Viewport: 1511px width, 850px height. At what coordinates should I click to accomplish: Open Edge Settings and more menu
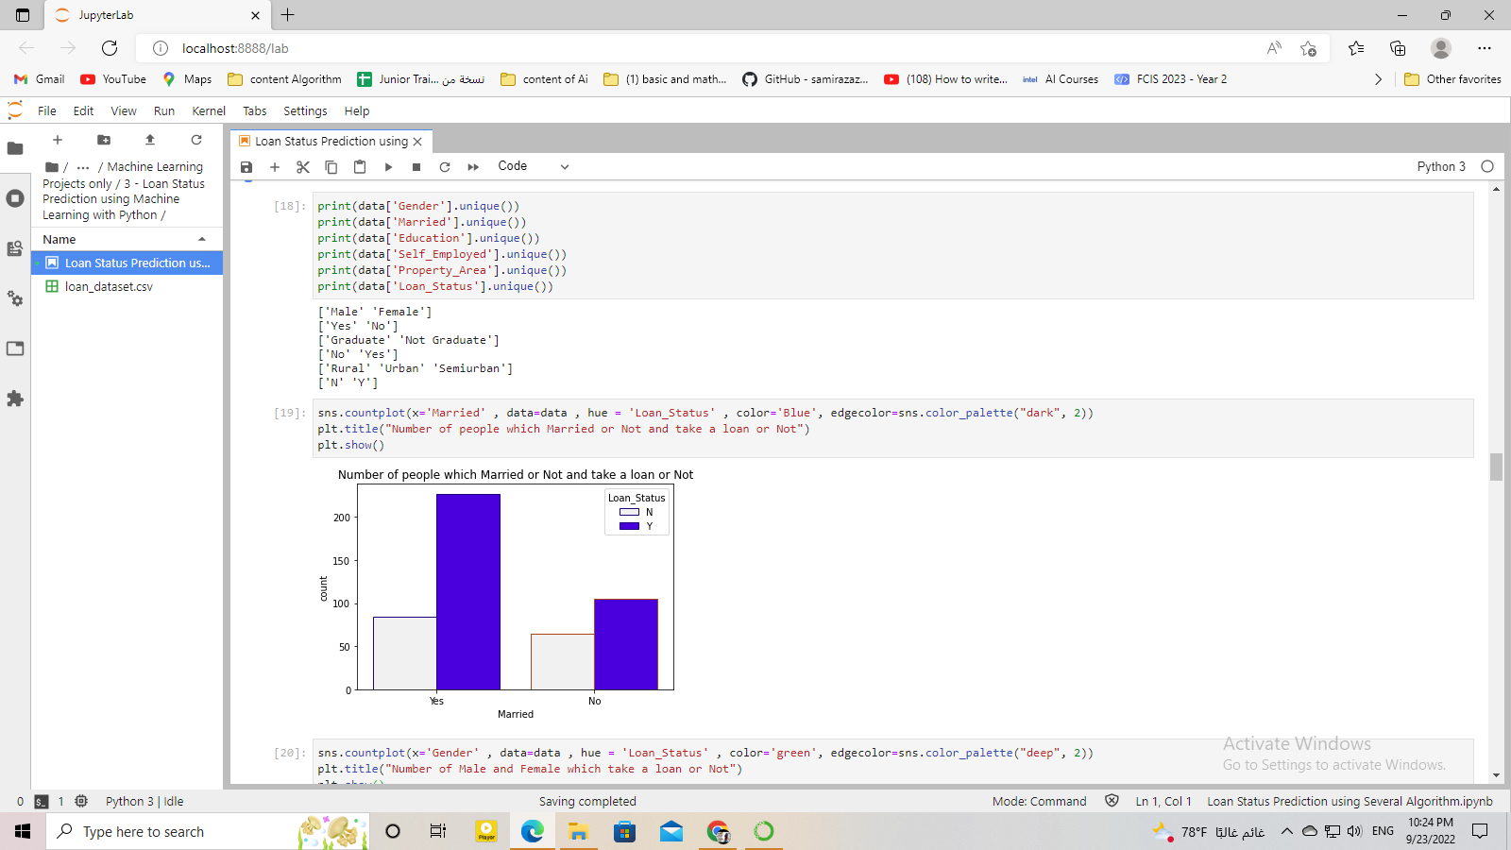pos(1486,47)
